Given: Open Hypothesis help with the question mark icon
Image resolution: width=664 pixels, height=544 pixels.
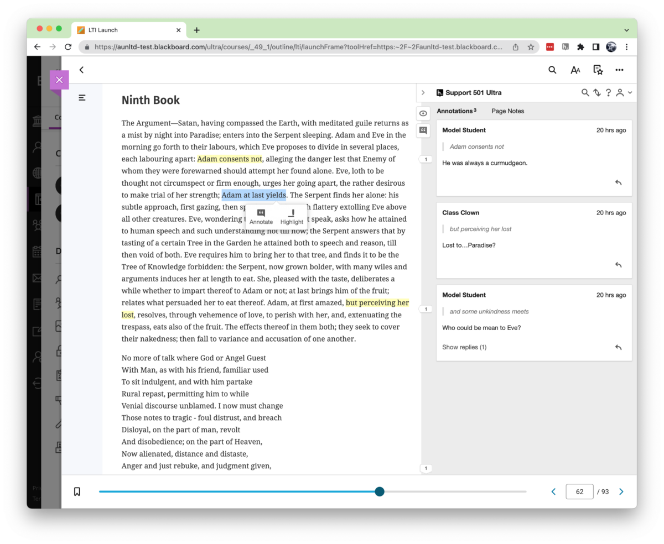Looking at the screenshot, I should pos(608,92).
